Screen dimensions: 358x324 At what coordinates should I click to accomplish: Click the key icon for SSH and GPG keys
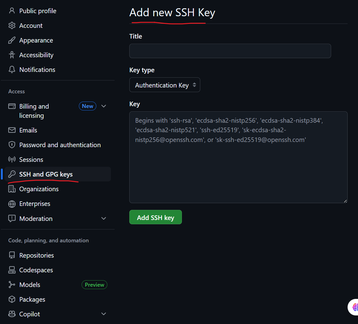12,174
